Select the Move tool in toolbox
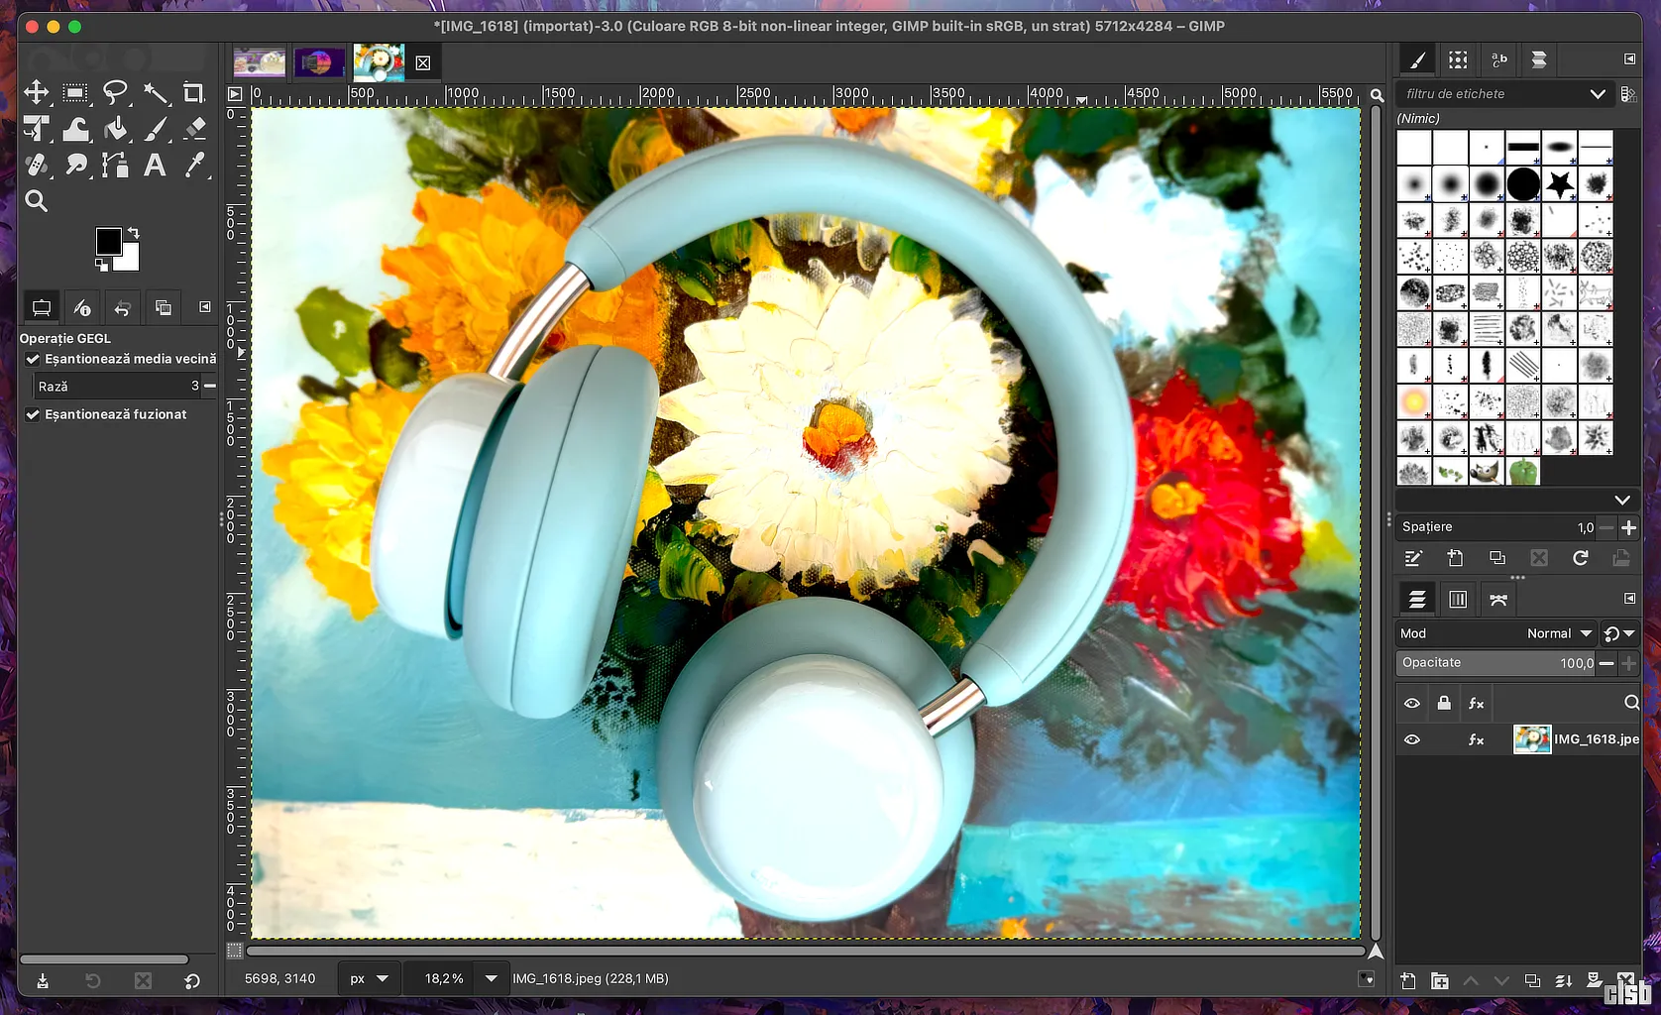 coord(37,93)
